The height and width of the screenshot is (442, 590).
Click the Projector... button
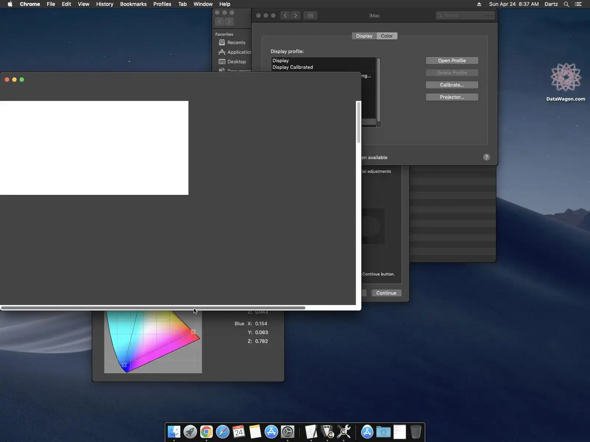click(x=452, y=97)
